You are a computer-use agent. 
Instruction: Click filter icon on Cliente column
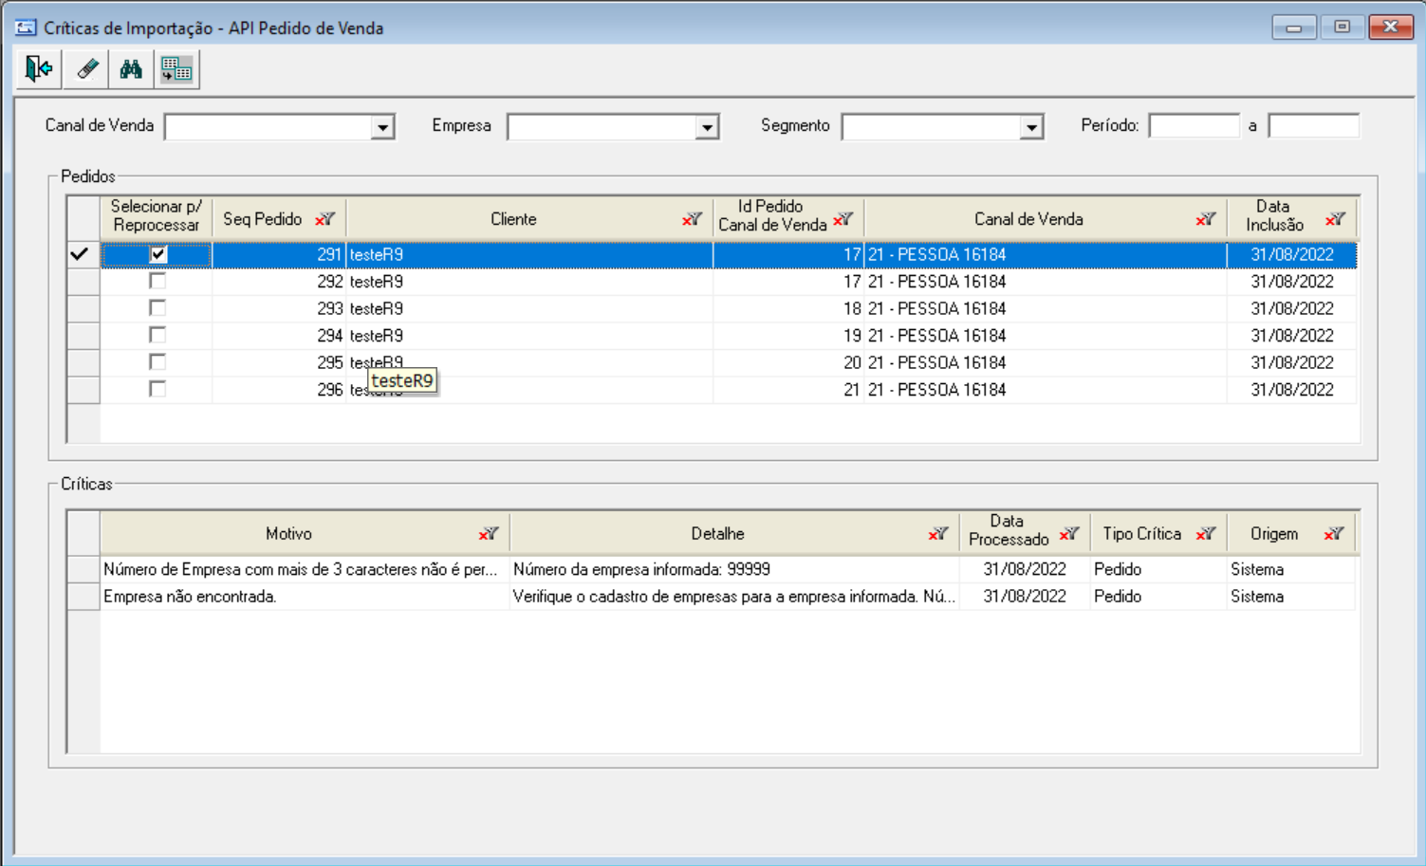(x=693, y=219)
